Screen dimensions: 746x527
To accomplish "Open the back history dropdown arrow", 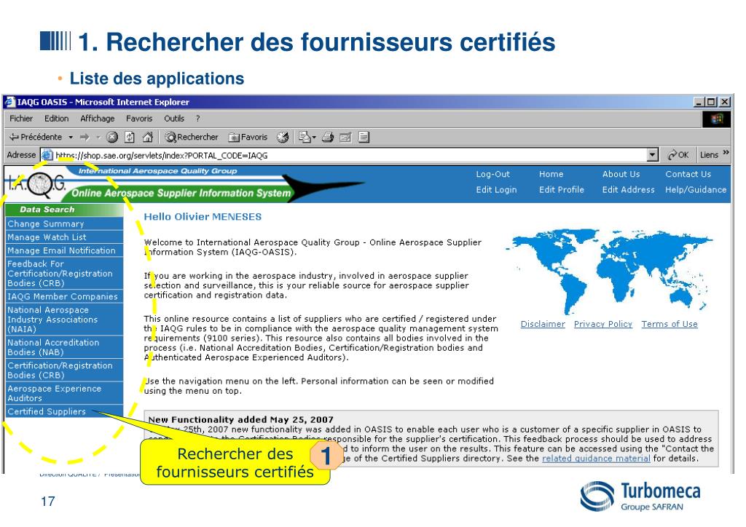I will [71, 138].
